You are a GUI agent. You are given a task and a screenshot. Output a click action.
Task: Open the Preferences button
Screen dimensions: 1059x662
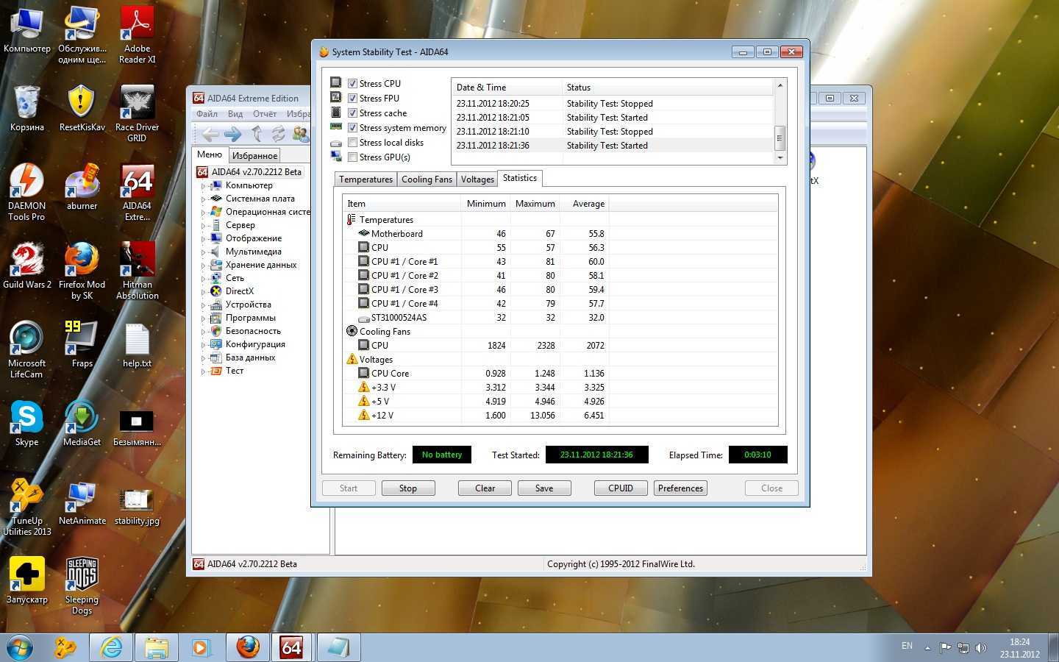pyautogui.click(x=680, y=488)
